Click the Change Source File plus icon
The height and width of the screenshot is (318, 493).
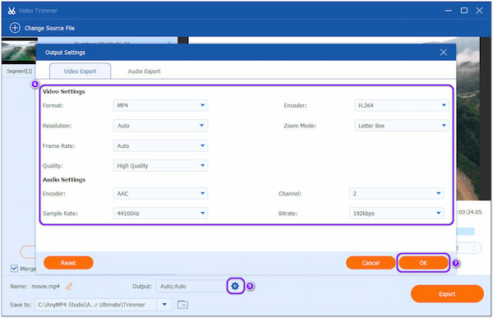click(x=15, y=28)
